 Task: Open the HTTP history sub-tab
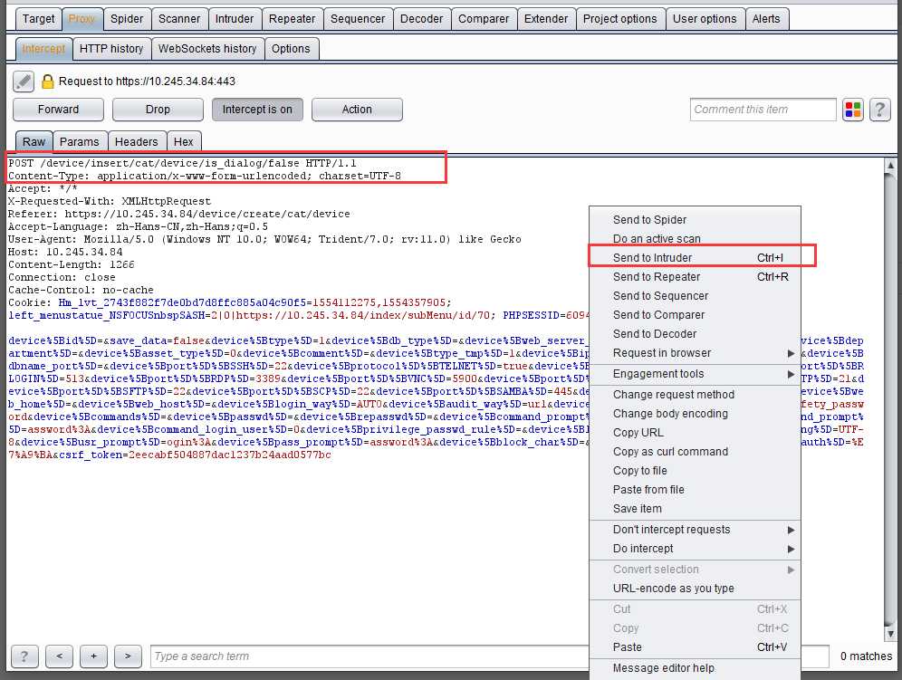111,49
